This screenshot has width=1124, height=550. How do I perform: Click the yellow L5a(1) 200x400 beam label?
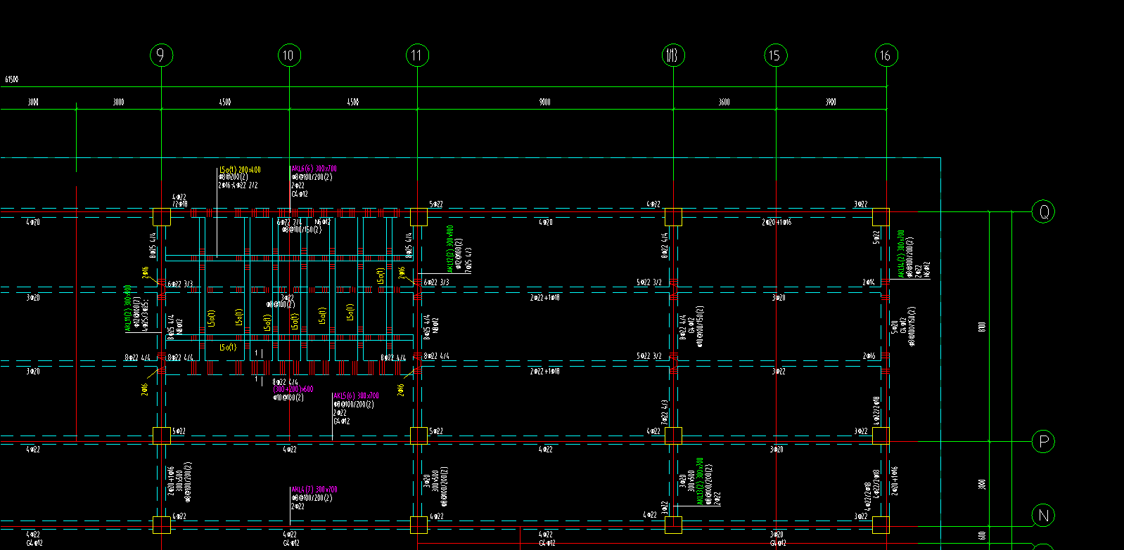coord(239,169)
